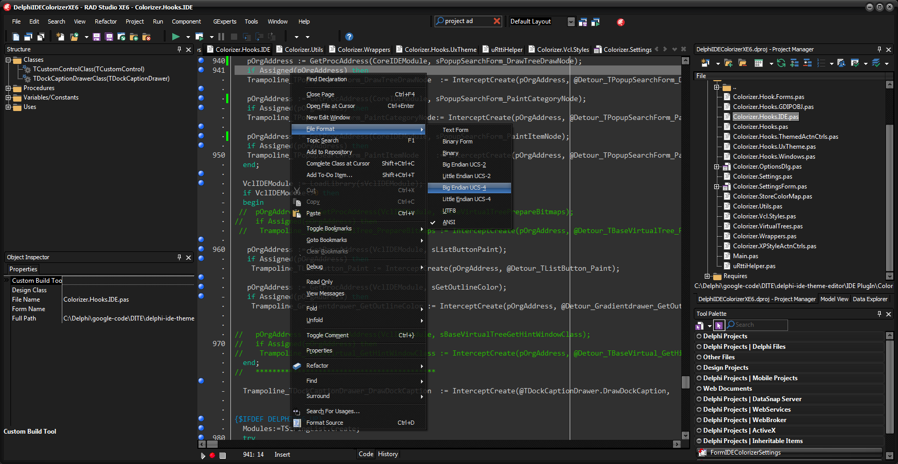Click the layered build-groups check icon
Image resolution: width=898 pixels, height=464 pixels.
tap(875, 63)
